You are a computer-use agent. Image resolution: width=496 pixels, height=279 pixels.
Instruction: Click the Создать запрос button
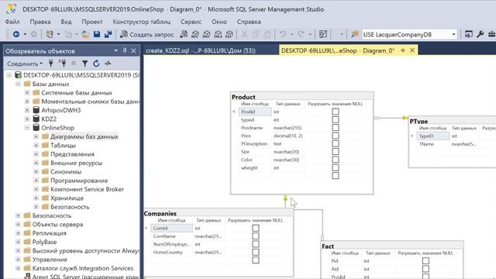(x=147, y=34)
